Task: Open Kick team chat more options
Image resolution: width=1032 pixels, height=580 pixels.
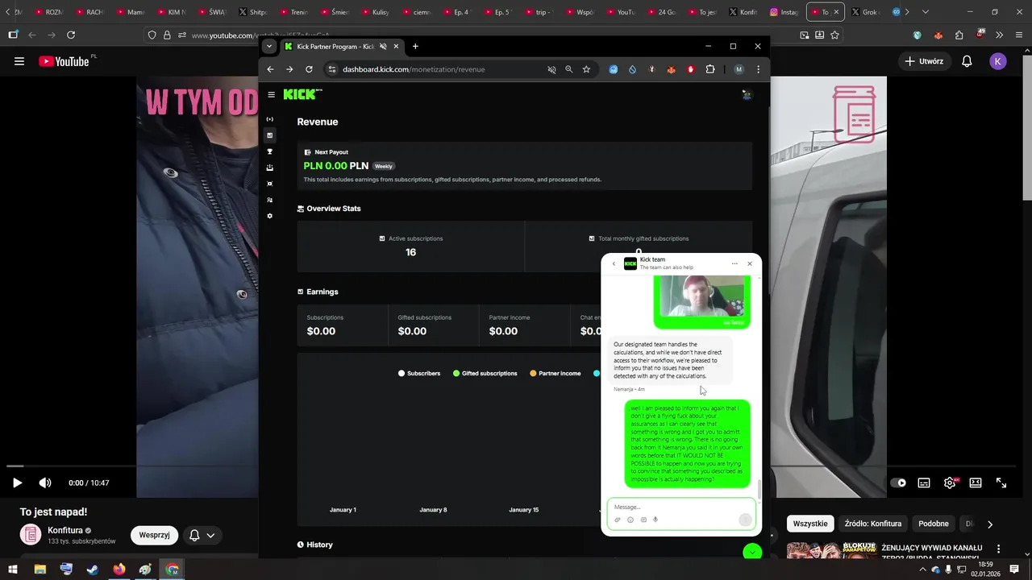Action: click(734, 263)
